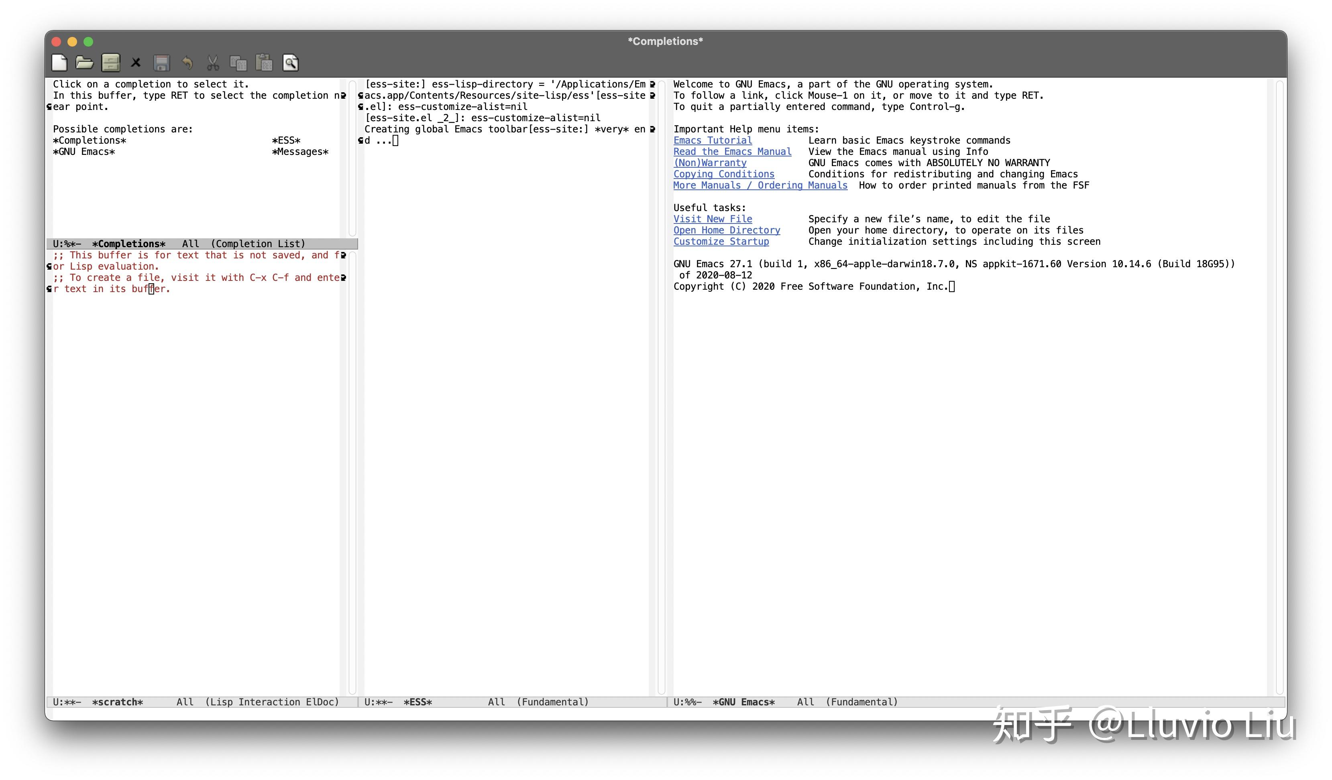Open Copying Conditions
The width and height of the screenshot is (1332, 780).
click(x=724, y=174)
